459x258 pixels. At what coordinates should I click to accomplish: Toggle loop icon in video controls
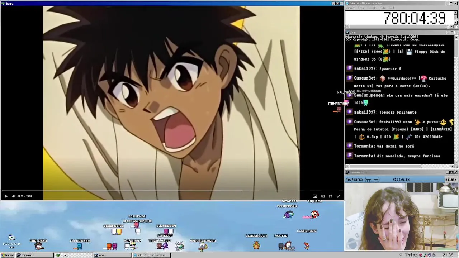[x=323, y=196]
